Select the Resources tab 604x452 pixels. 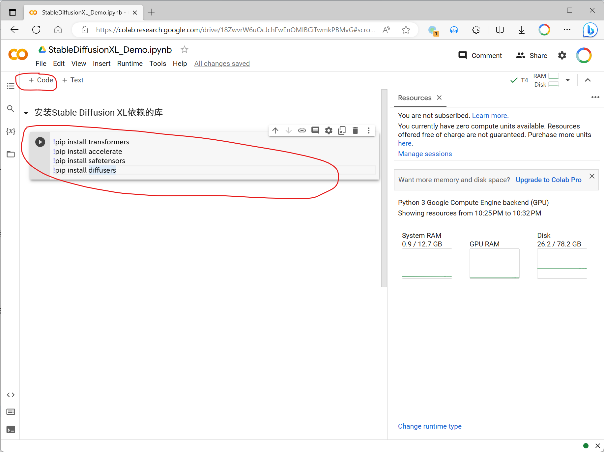click(x=415, y=98)
